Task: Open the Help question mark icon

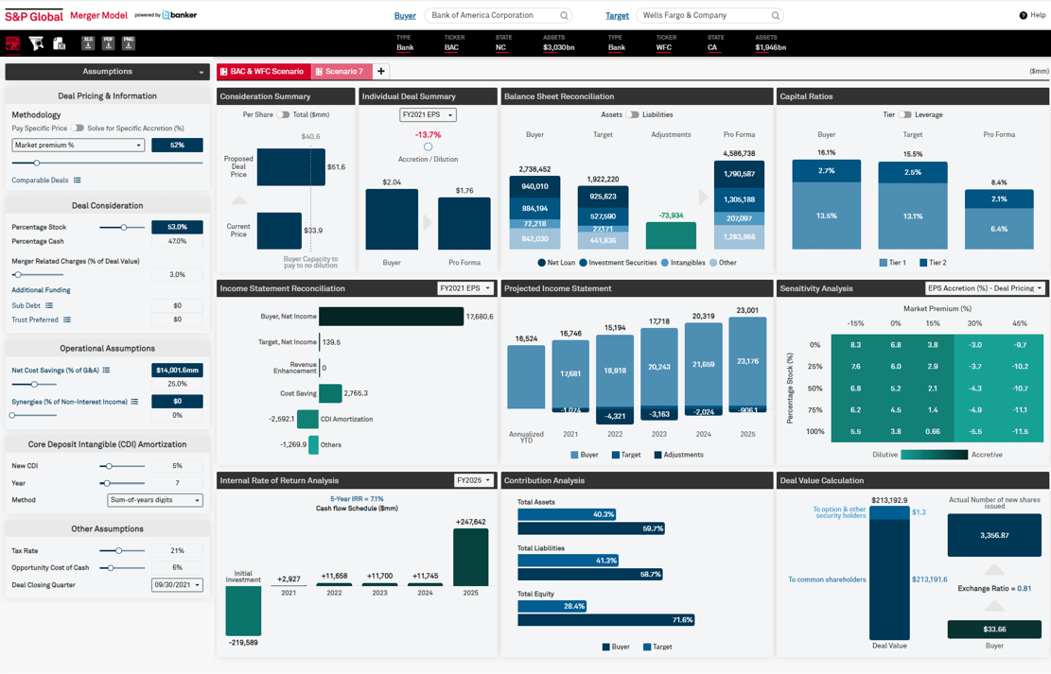Action: [1023, 15]
